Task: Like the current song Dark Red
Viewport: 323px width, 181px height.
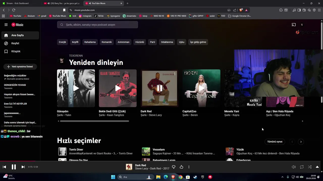Action: click(181, 167)
